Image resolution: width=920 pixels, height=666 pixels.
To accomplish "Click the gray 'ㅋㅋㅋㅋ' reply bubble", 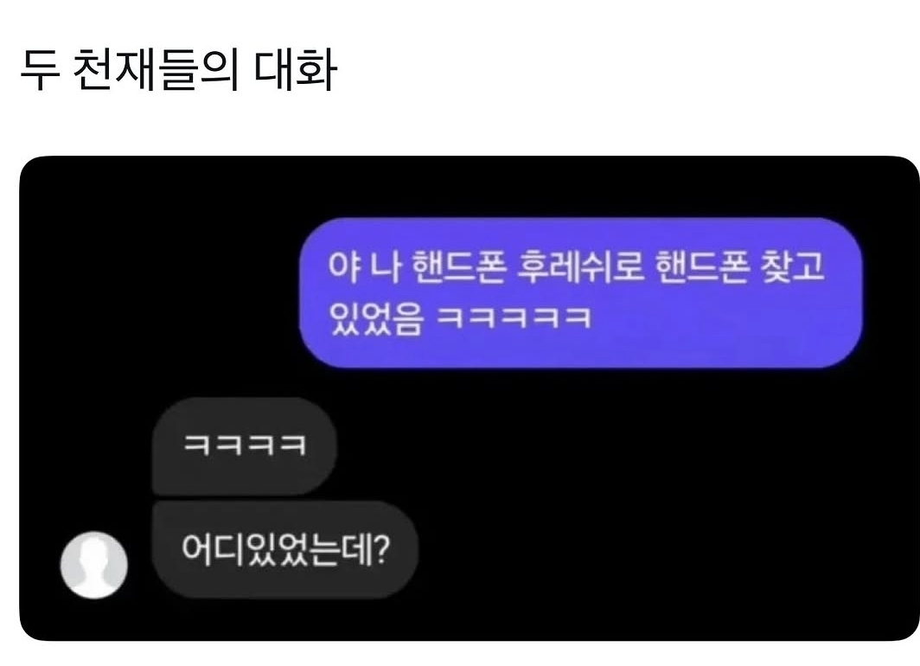I will click(244, 446).
